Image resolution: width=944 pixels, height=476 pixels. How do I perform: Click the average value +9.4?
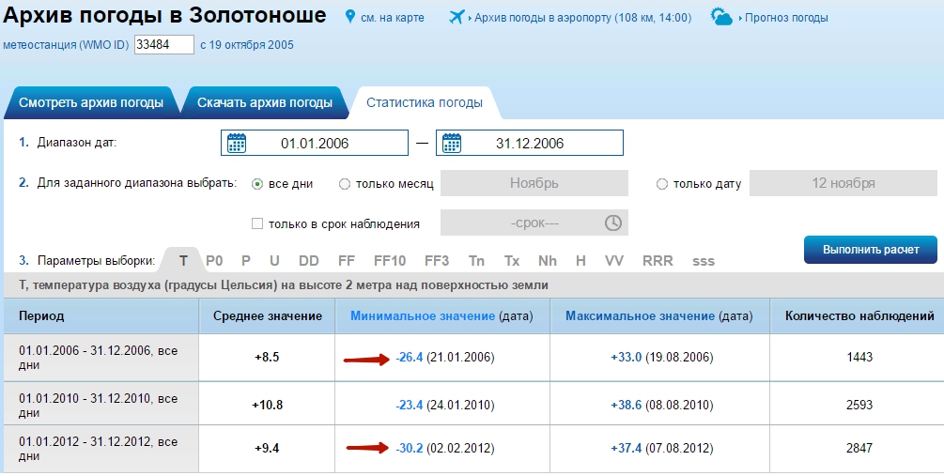(x=267, y=449)
